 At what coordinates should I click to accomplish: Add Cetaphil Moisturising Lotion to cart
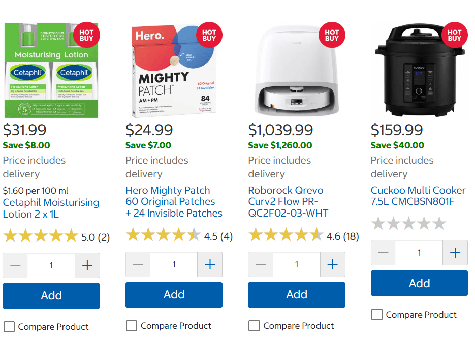51,296
